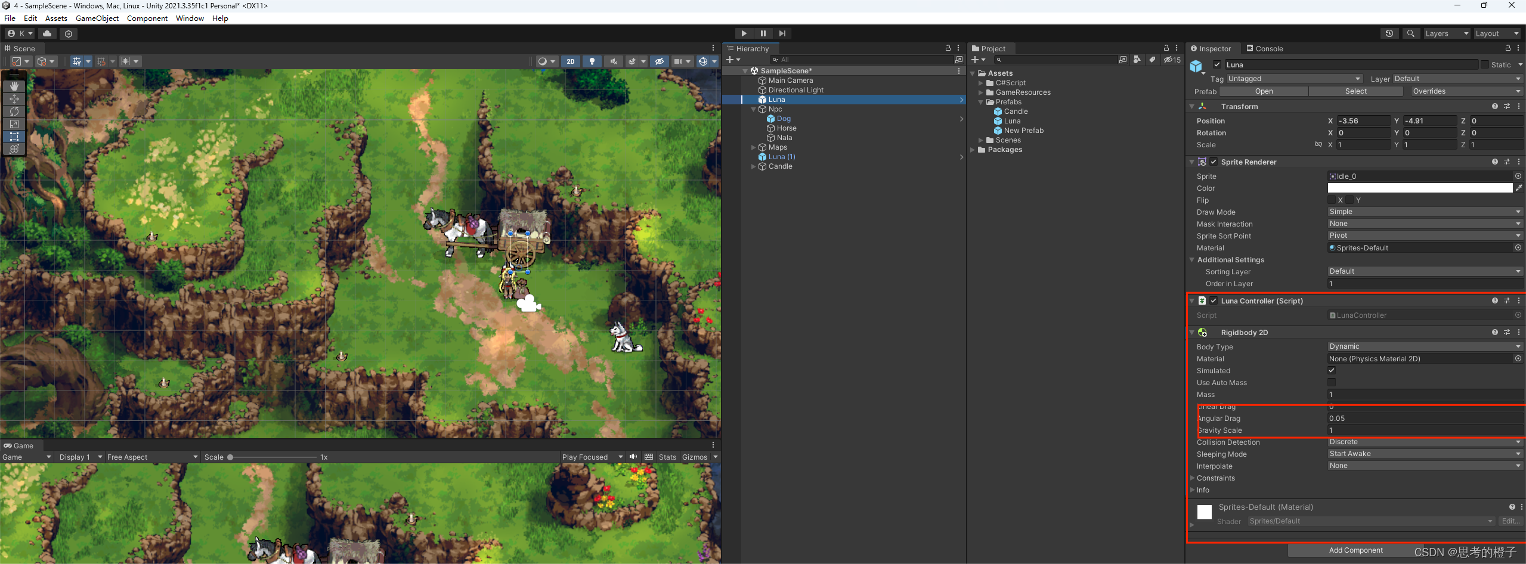Open Undo History from the top toolbar

tap(1389, 33)
